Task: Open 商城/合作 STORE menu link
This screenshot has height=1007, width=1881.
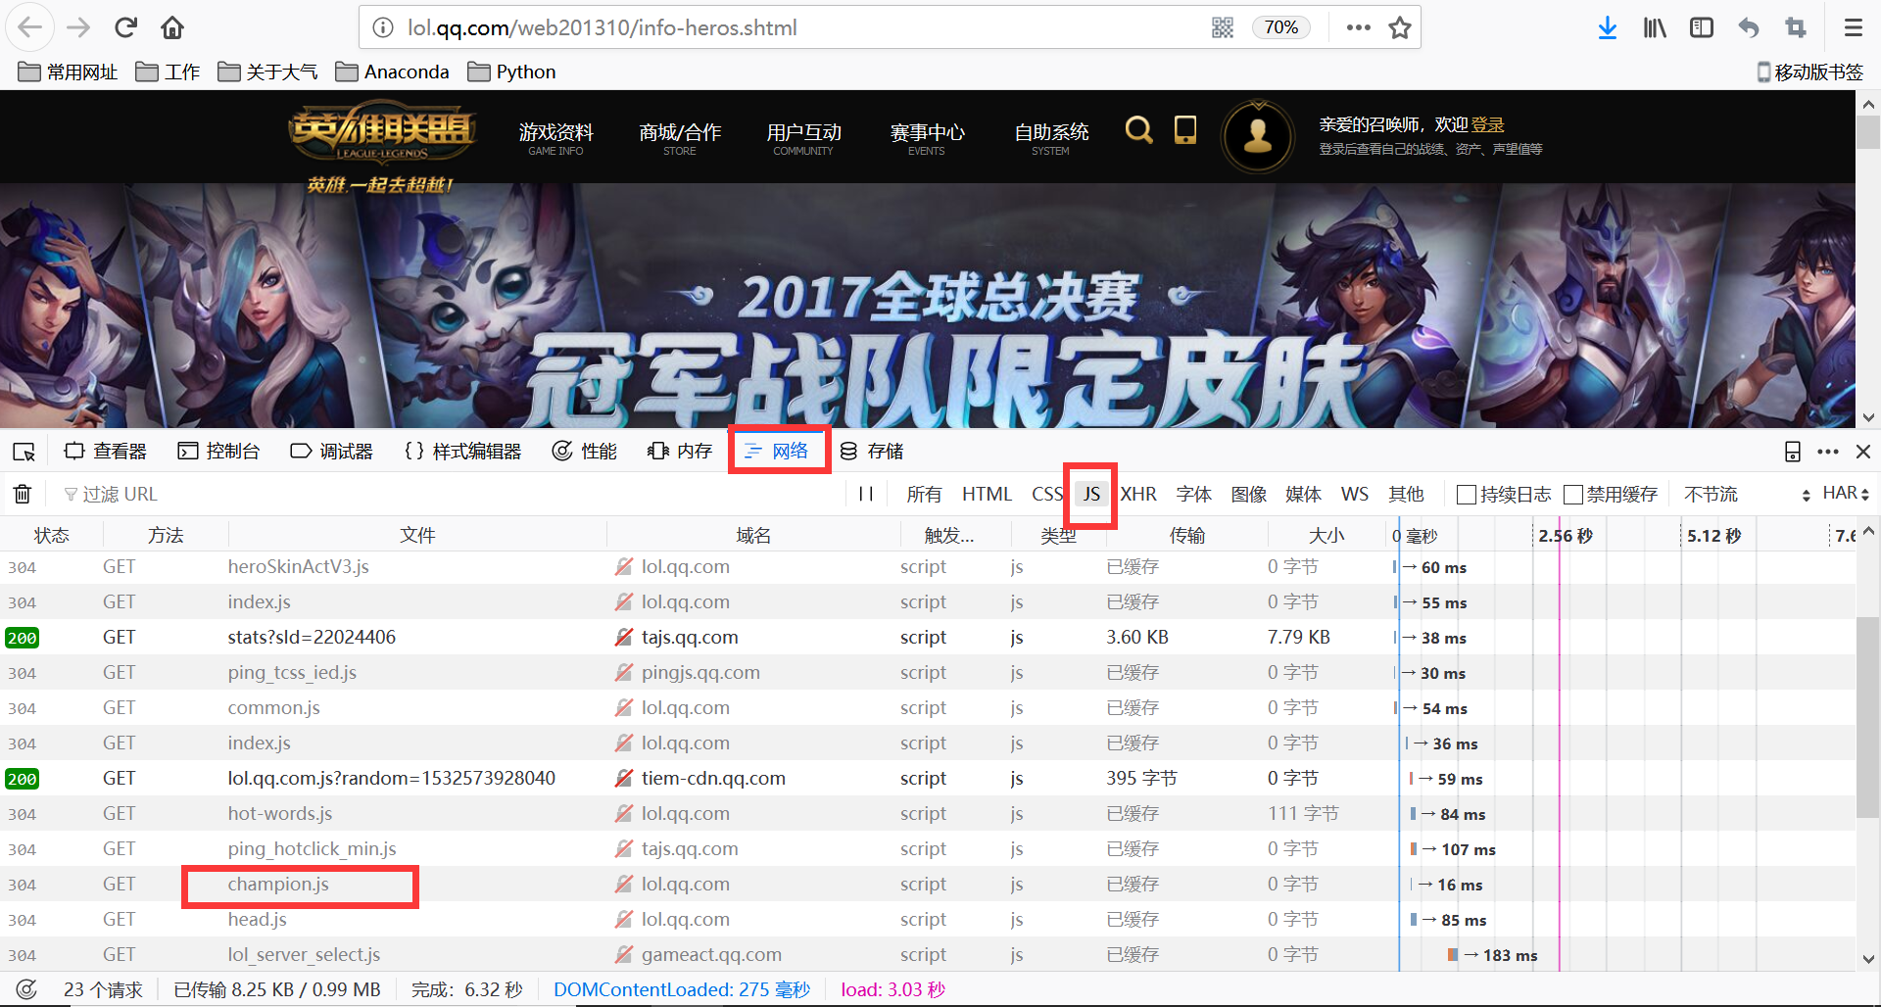Action: coord(679,137)
